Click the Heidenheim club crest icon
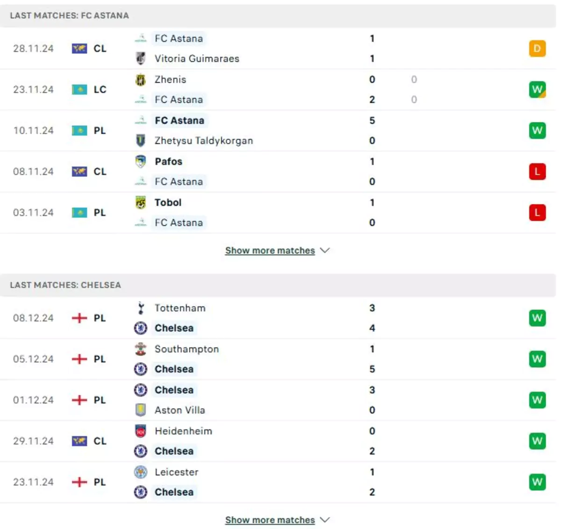 pos(140,431)
